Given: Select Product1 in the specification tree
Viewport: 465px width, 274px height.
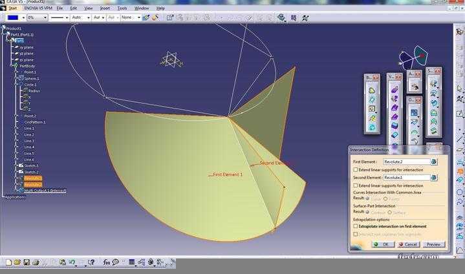Looking at the screenshot, I should 14,28.
